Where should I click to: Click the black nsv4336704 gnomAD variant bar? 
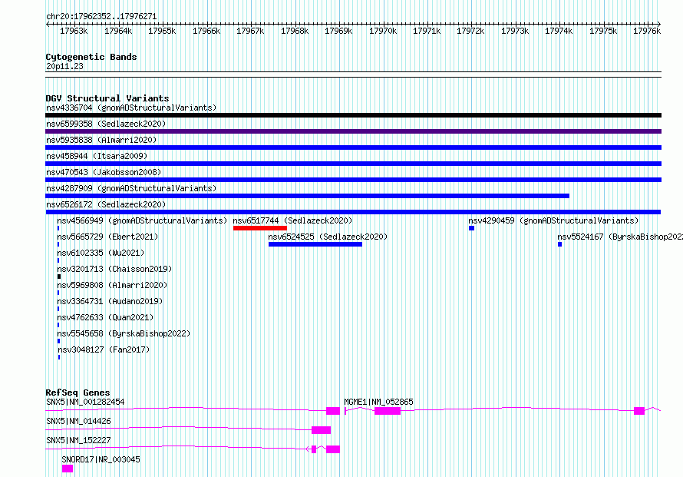click(x=353, y=115)
